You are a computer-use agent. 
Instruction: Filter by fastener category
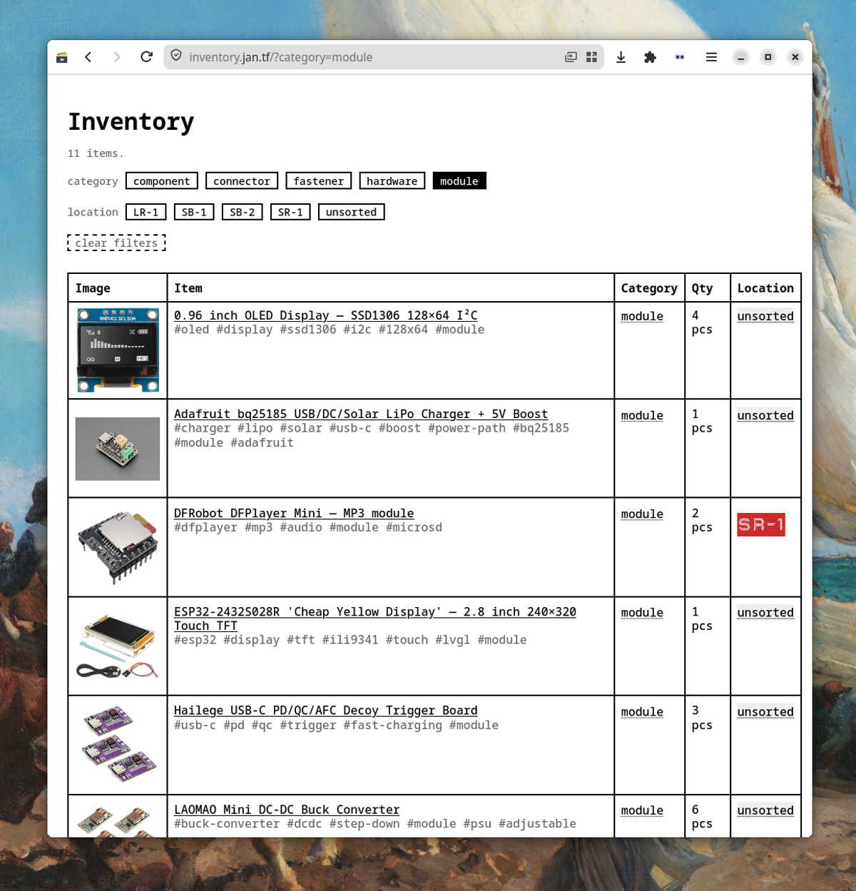(x=319, y=181)
